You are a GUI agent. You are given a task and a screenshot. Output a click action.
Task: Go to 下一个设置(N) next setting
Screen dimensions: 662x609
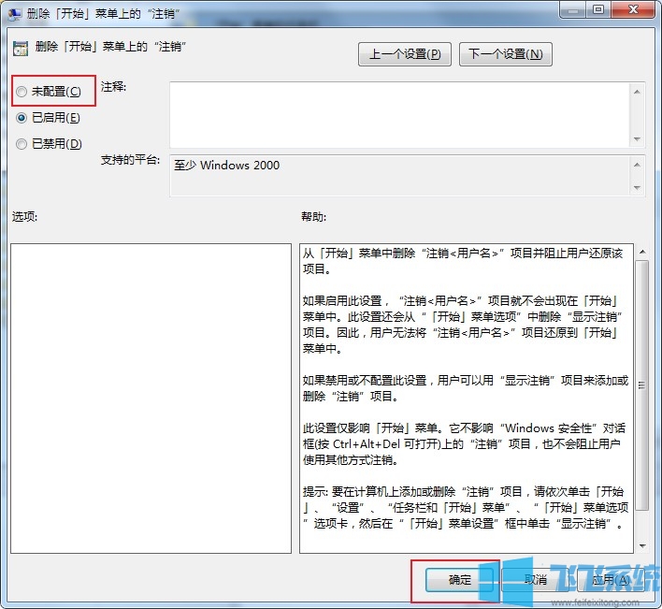click(505, 54)
